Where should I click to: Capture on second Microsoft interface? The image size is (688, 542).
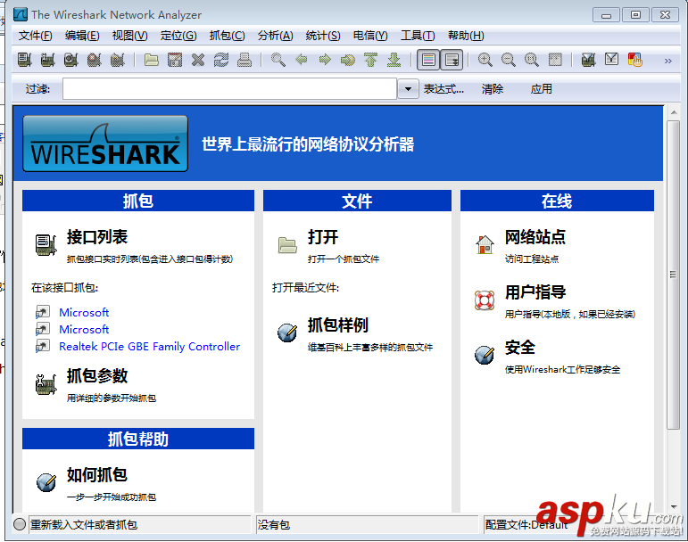pyautogui.click(x=84, y=330)
